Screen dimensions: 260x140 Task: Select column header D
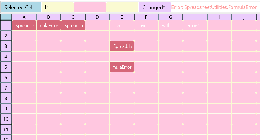pyautogui.click(x=97, y=17)
